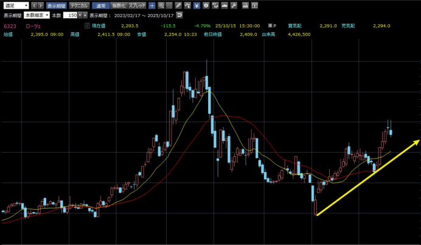Open the テクニカル menu
The height and width of the screenshot is (245, 421).
coord(80,5)
